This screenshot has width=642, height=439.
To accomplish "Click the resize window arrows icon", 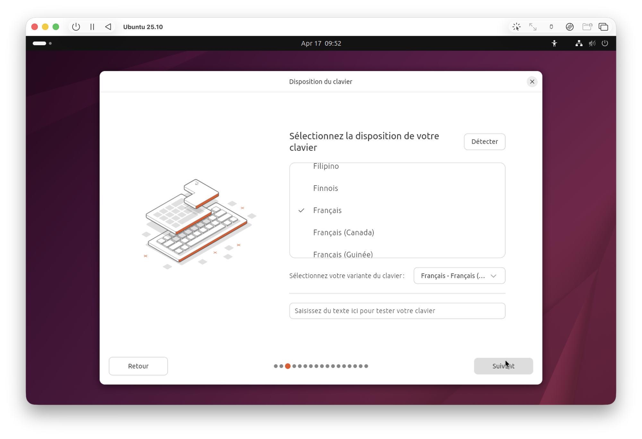I will point(533,27).
